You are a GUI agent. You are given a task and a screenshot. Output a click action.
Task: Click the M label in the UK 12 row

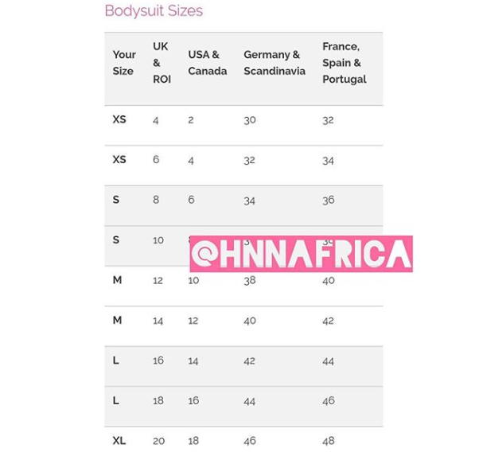tap(117, 280)
